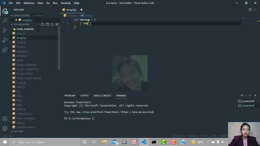Image resolution: width=260 pixels, height=146 pixels.
Task: Open fungsi-tanpa-nama.js in file tree
Action: 29,78
